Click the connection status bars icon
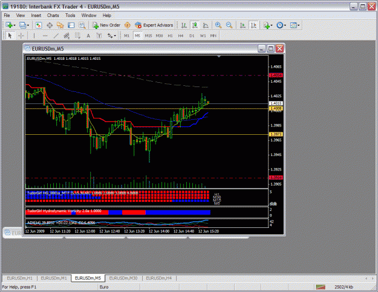 point(321,287)
